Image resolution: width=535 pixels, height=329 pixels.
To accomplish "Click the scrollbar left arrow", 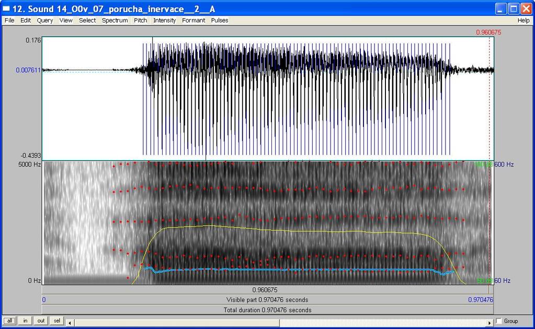I will [70, 323].
